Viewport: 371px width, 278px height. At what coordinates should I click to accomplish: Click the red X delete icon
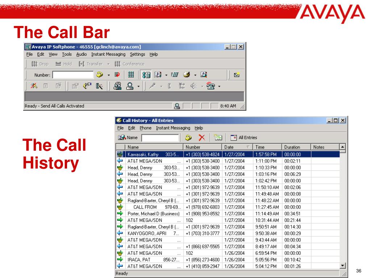coord(202,138)
